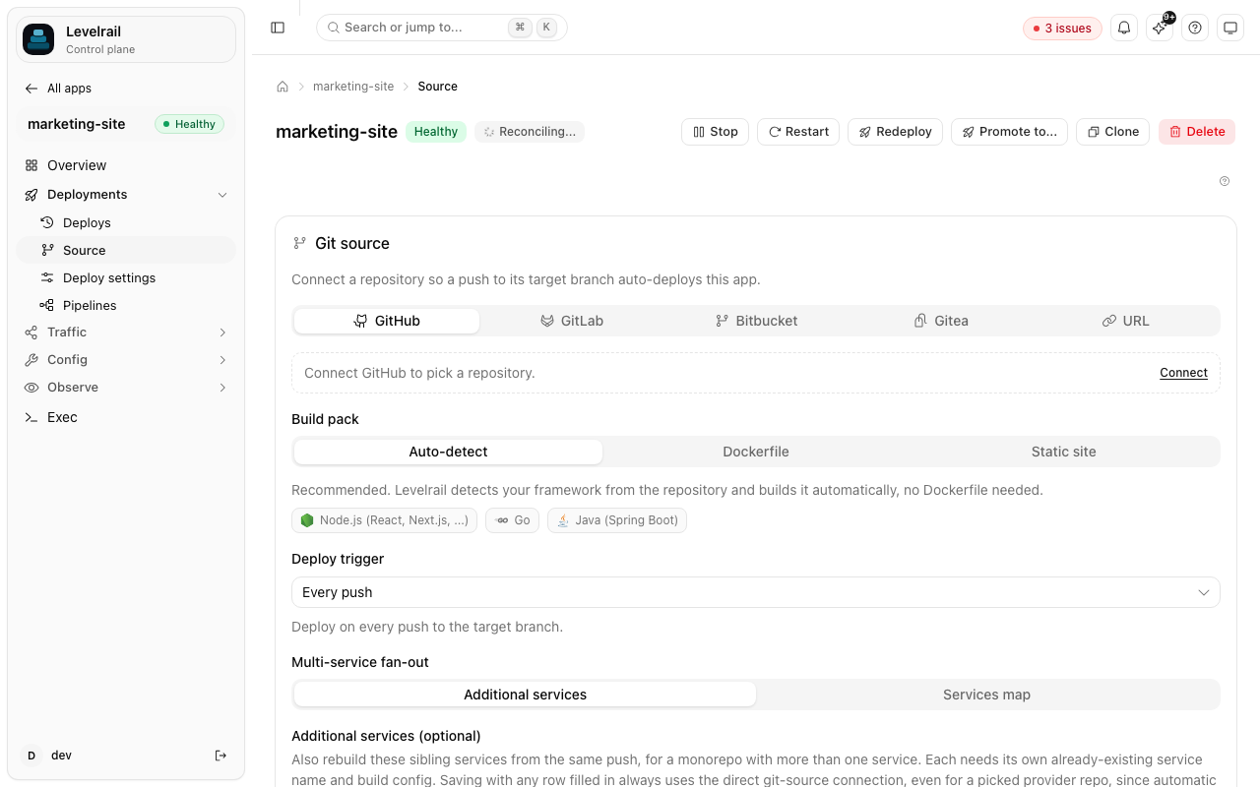Open the Deploy trigger dropdown
1260x787 pixels.
tap(756, 592)
